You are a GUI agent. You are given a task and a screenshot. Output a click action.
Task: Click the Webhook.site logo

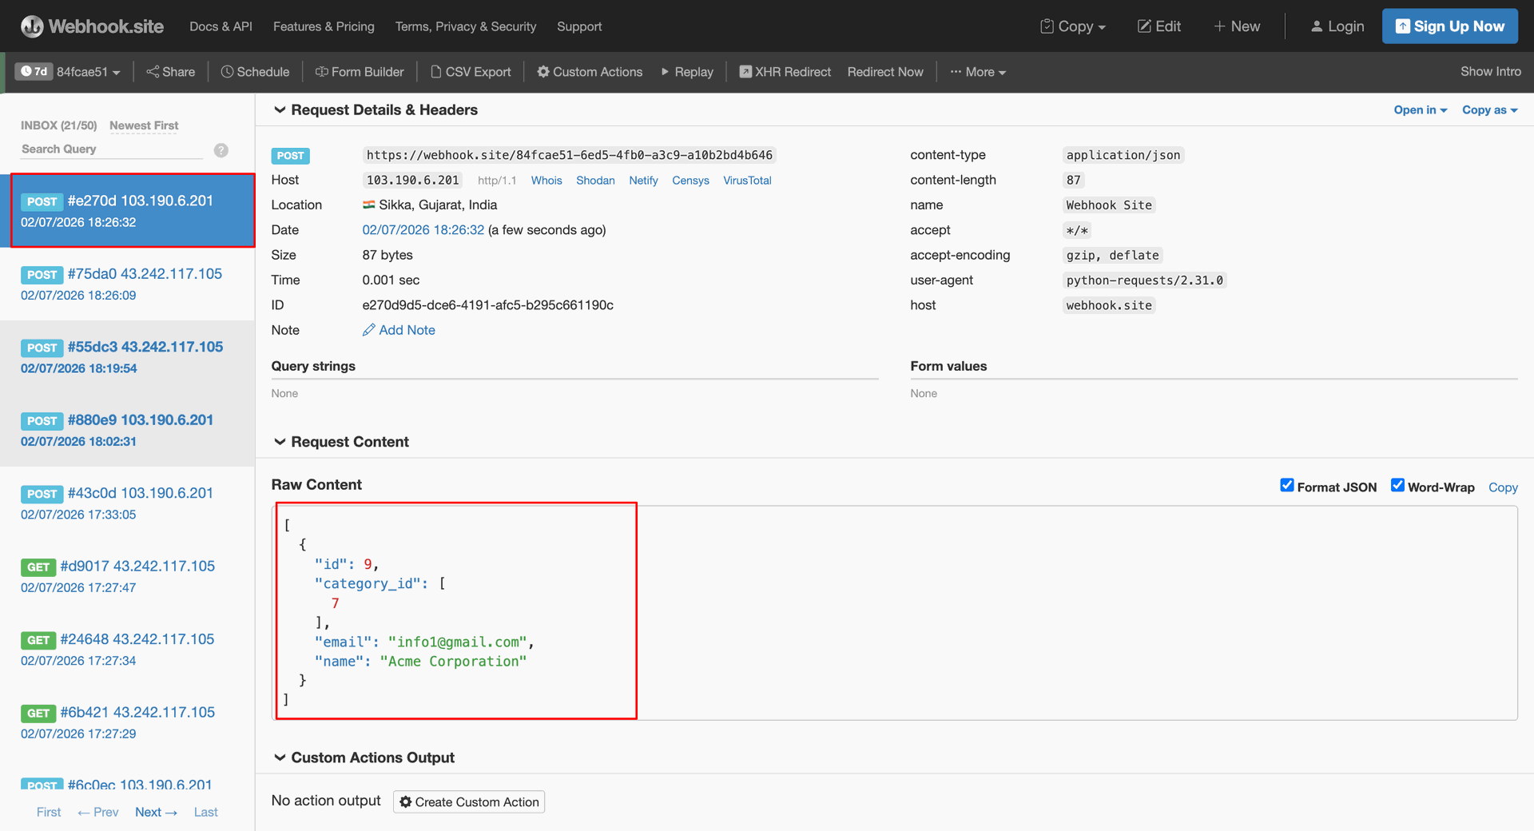(92, 26)
